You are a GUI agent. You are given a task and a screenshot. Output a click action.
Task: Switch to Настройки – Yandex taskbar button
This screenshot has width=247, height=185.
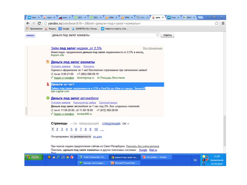pos(156,157)
